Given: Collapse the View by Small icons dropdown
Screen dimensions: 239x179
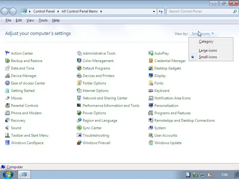Looking at the screenshot, I should click(x=203, y=34).
